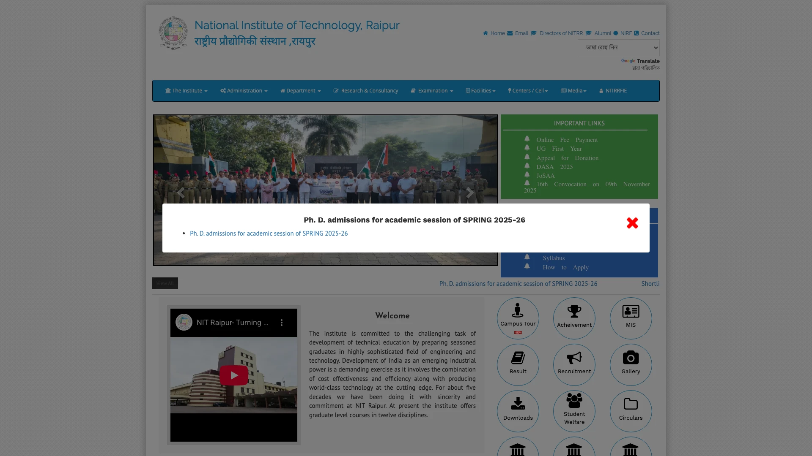Go to previous carousel slide

tap(181, 193)
